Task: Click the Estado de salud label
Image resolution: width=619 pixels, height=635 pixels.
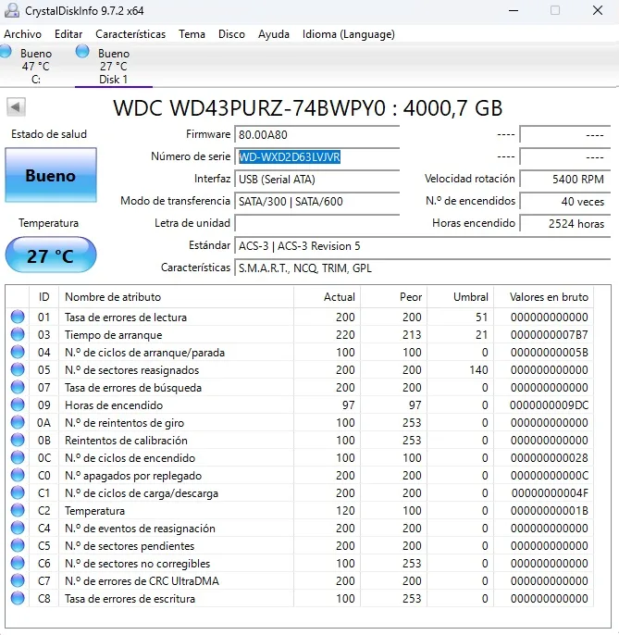Action: coord(49,134)
